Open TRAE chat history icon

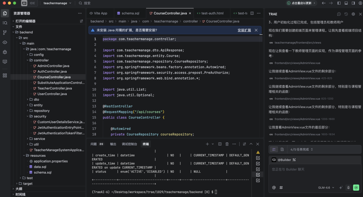346,14
